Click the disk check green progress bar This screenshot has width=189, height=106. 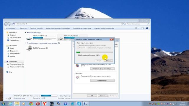click(x=94, y=52)
